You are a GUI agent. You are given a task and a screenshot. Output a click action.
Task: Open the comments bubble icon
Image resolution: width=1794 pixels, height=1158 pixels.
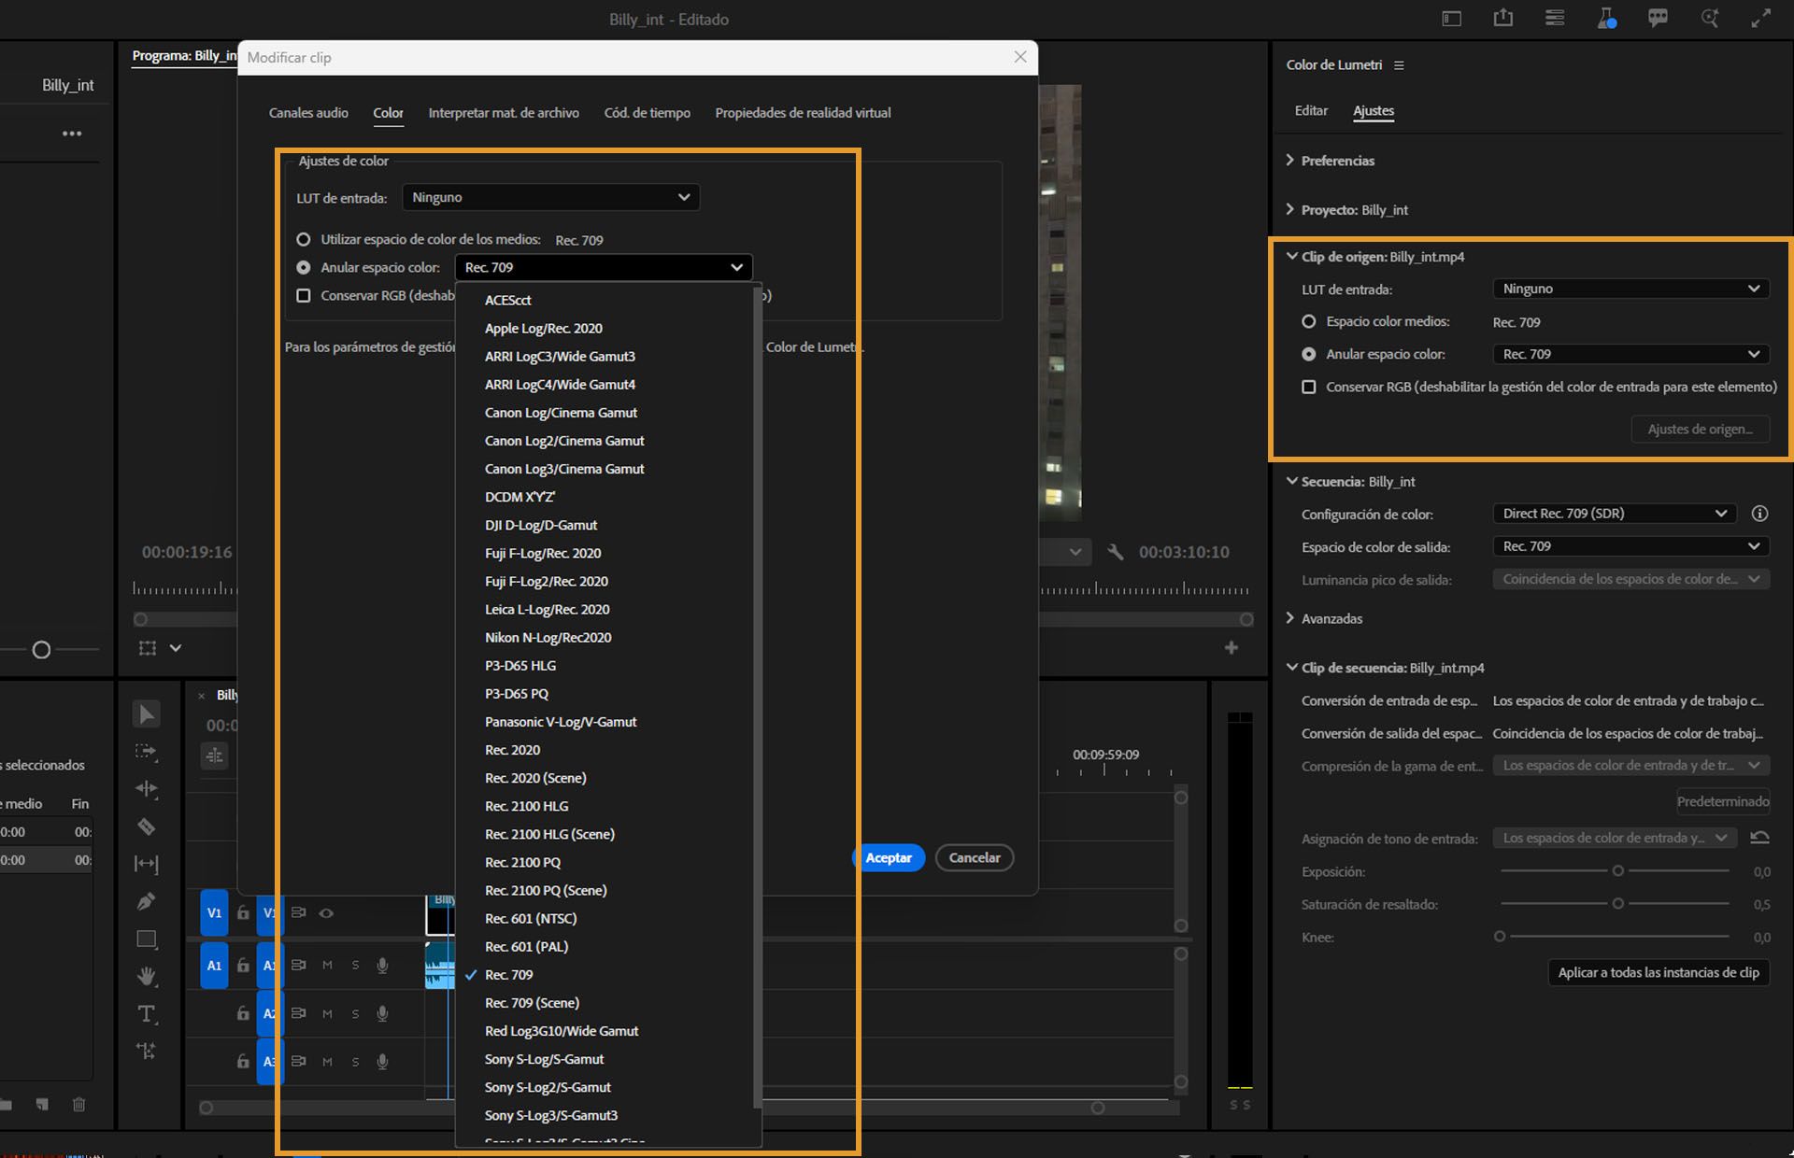1659,18
